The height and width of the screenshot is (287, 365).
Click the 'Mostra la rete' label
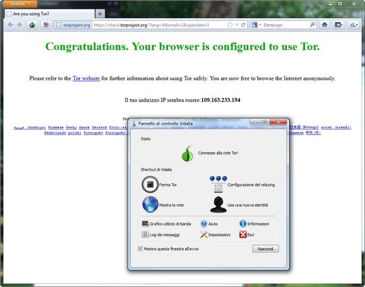[171, 205]
